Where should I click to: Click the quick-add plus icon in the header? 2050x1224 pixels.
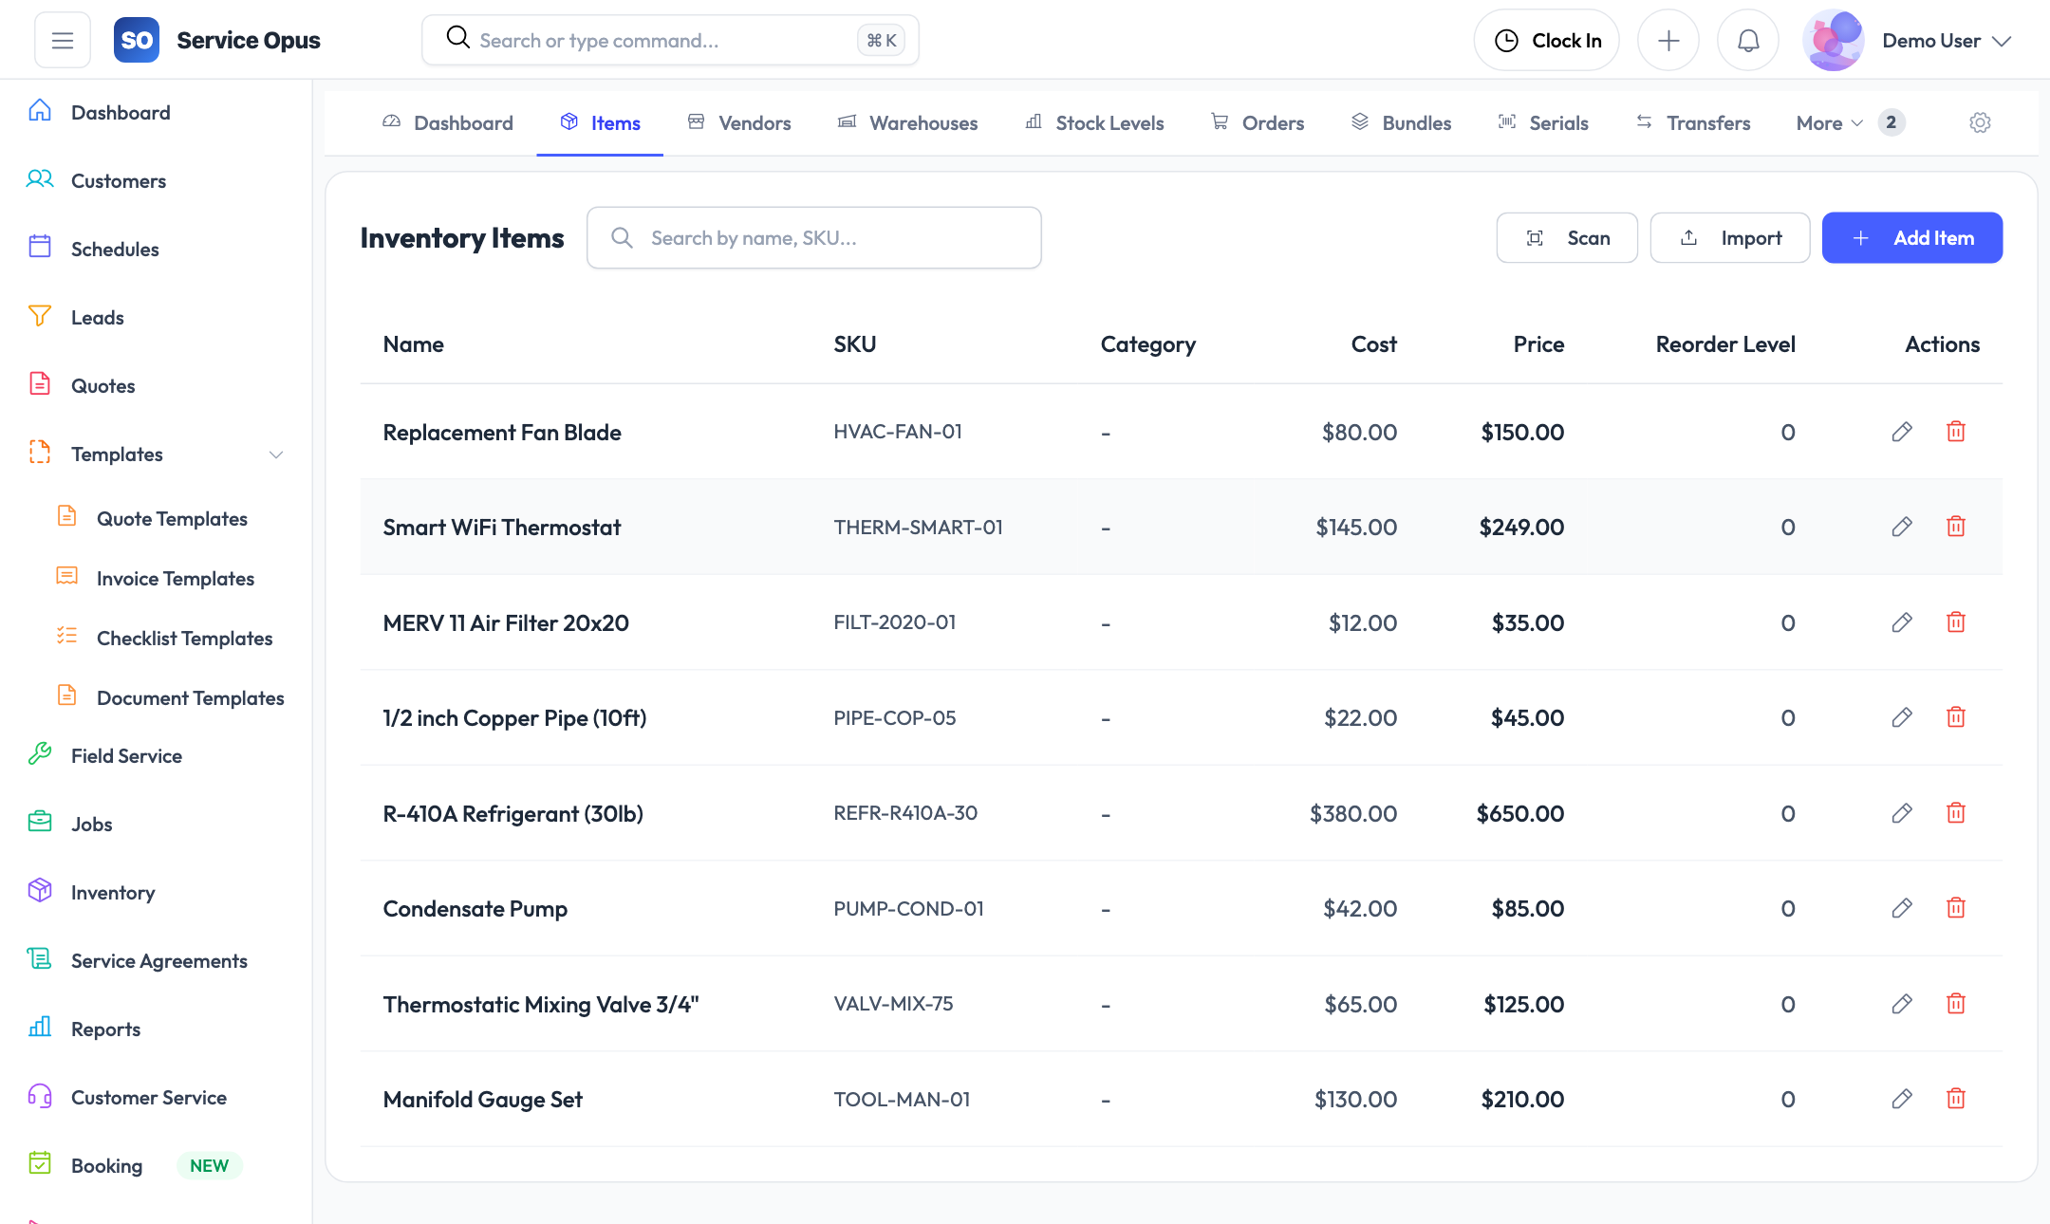click(1668, 41)
